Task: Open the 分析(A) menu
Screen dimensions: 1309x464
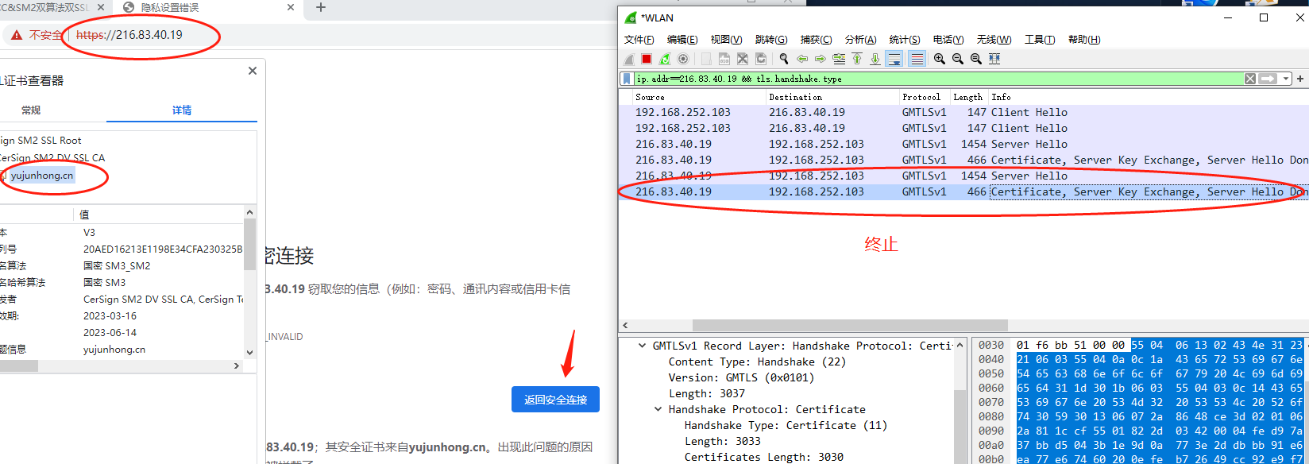Action: click(x=860, y=40)
